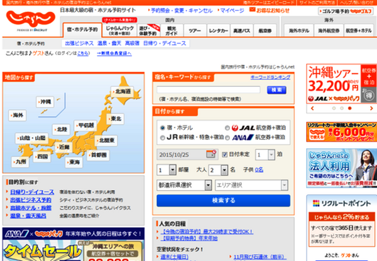
Task: Open the ゴルフ場予約 じゃらんゴルフ button
Action: (346, 11)
